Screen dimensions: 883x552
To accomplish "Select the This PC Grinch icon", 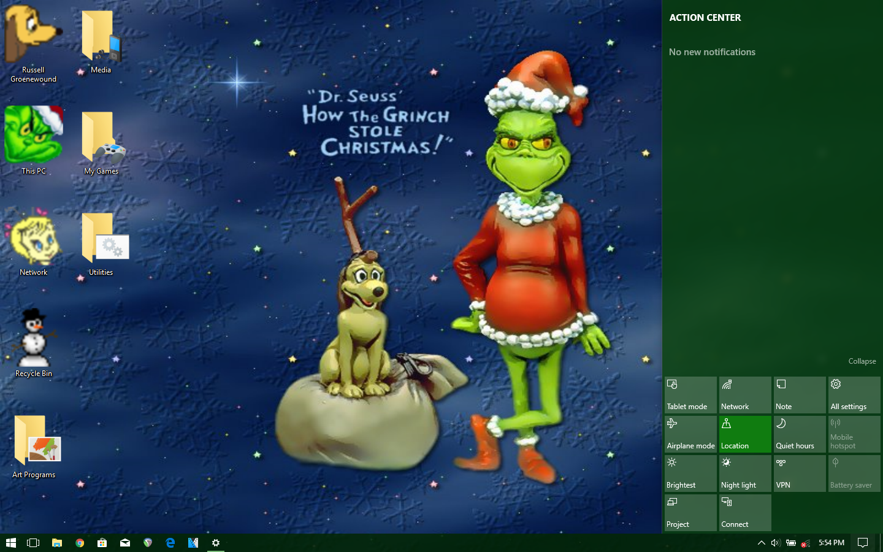I will click(x=34, y=140).
